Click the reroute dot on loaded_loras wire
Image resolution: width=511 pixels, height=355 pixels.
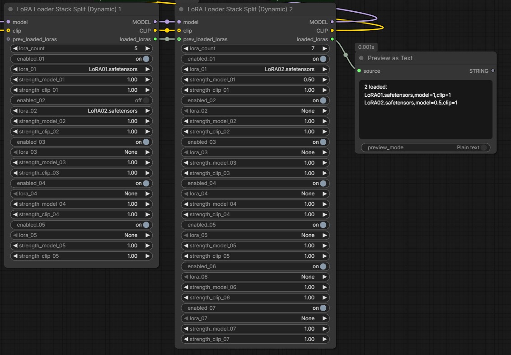(x=346, y=55)
